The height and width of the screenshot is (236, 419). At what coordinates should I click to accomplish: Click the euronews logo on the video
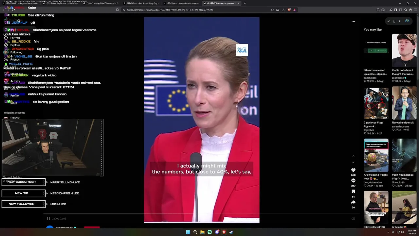[x=242, y=50]
